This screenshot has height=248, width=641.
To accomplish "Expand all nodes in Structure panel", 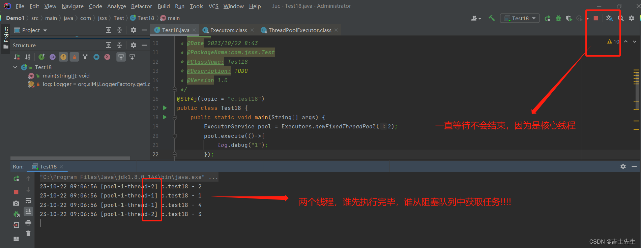I will (x=109, y=45).
